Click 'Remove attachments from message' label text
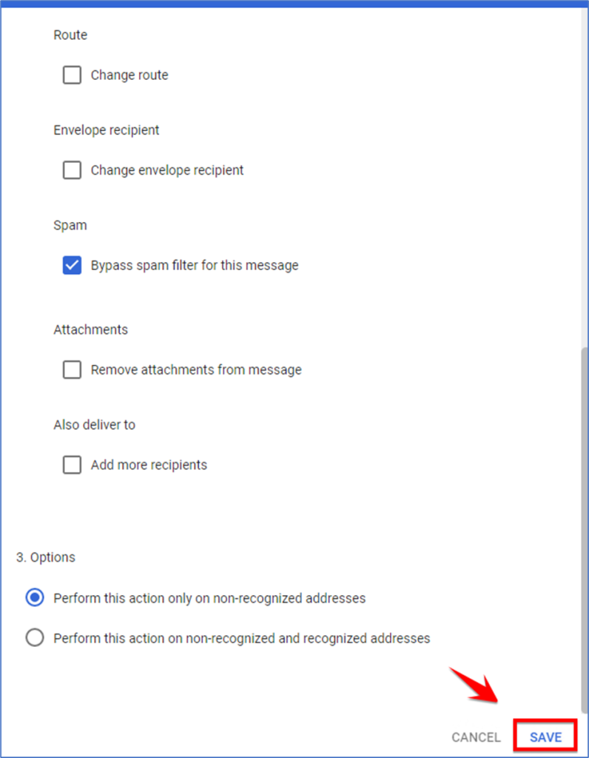Screen dimensions: 589x758 [196, 370]
